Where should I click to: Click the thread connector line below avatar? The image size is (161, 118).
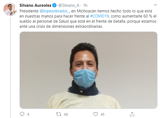(10, 68)
